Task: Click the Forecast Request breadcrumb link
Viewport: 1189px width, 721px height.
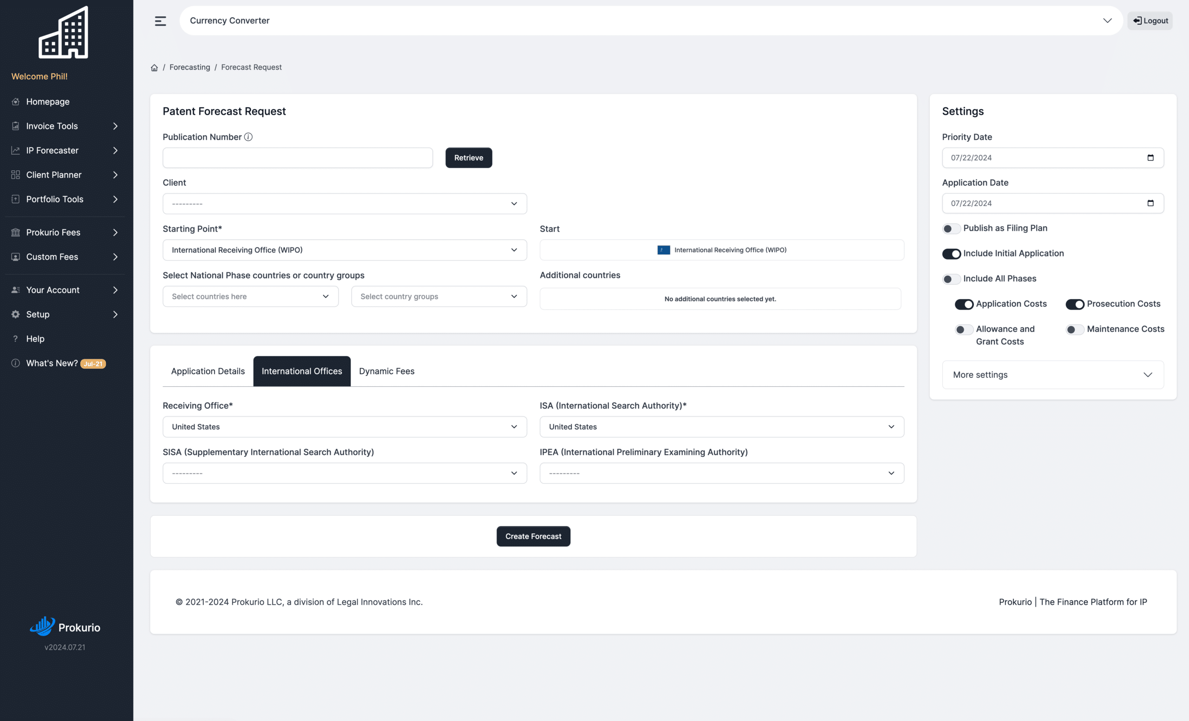Action: (251, 67)
